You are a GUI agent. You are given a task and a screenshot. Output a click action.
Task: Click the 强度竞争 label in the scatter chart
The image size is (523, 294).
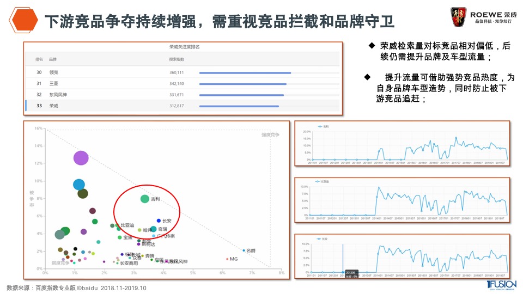(x=270, y=134)
